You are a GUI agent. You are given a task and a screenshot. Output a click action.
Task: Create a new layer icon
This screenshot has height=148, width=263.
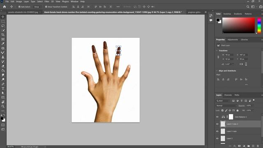tap(253, 146)
